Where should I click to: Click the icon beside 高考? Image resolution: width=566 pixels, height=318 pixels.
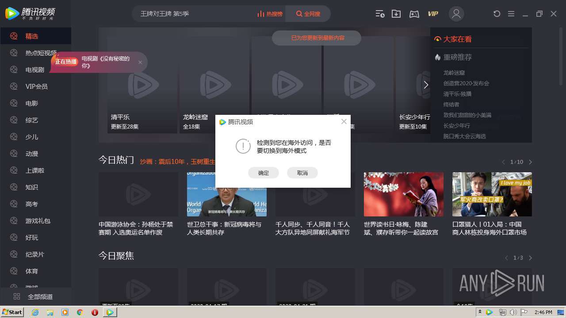pos(14,204)
